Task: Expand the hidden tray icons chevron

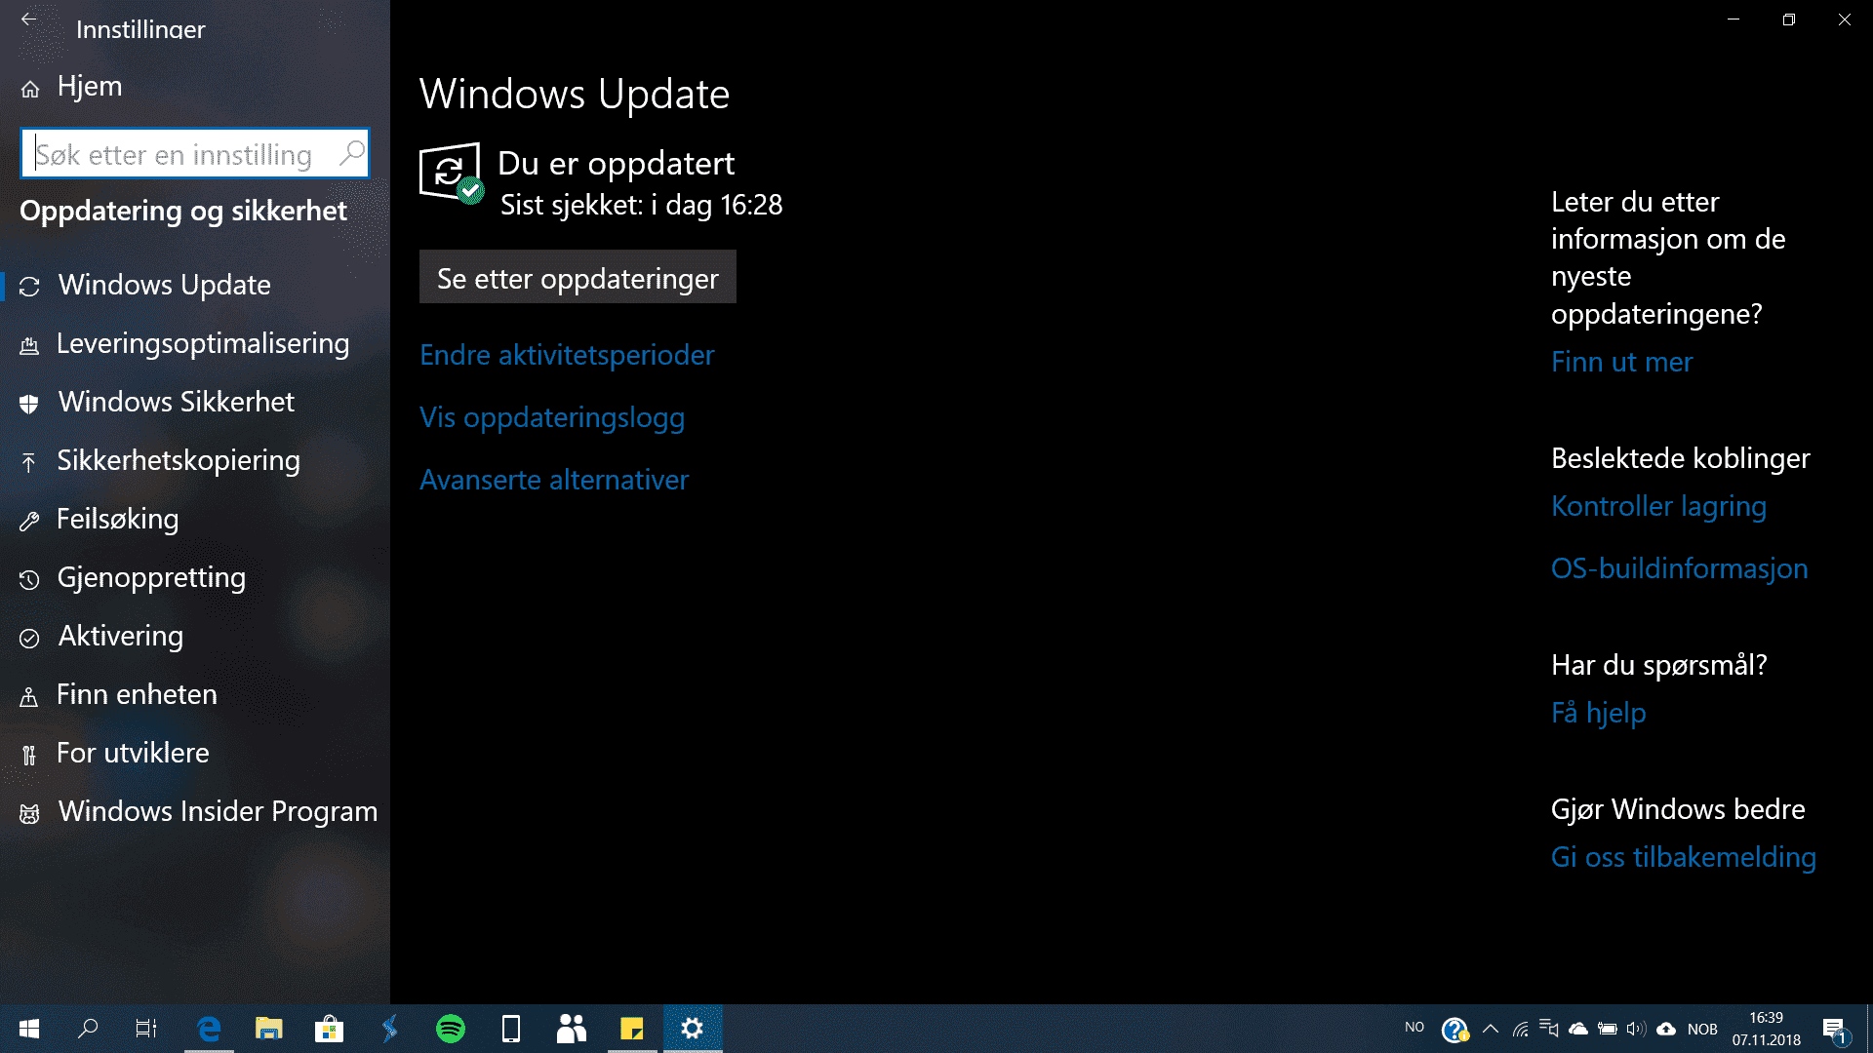Action: [x=1490, y=1029]
